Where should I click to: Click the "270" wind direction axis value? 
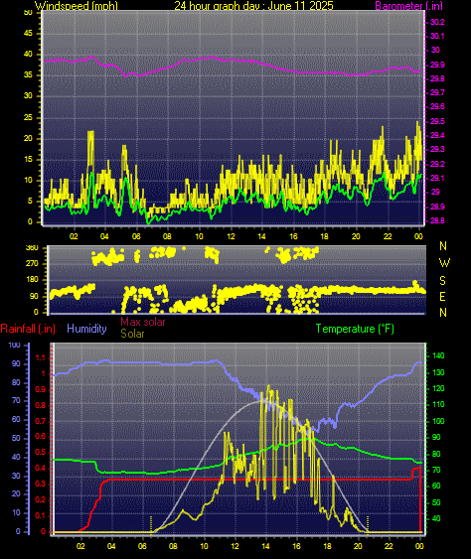click(x=32, y=264)
